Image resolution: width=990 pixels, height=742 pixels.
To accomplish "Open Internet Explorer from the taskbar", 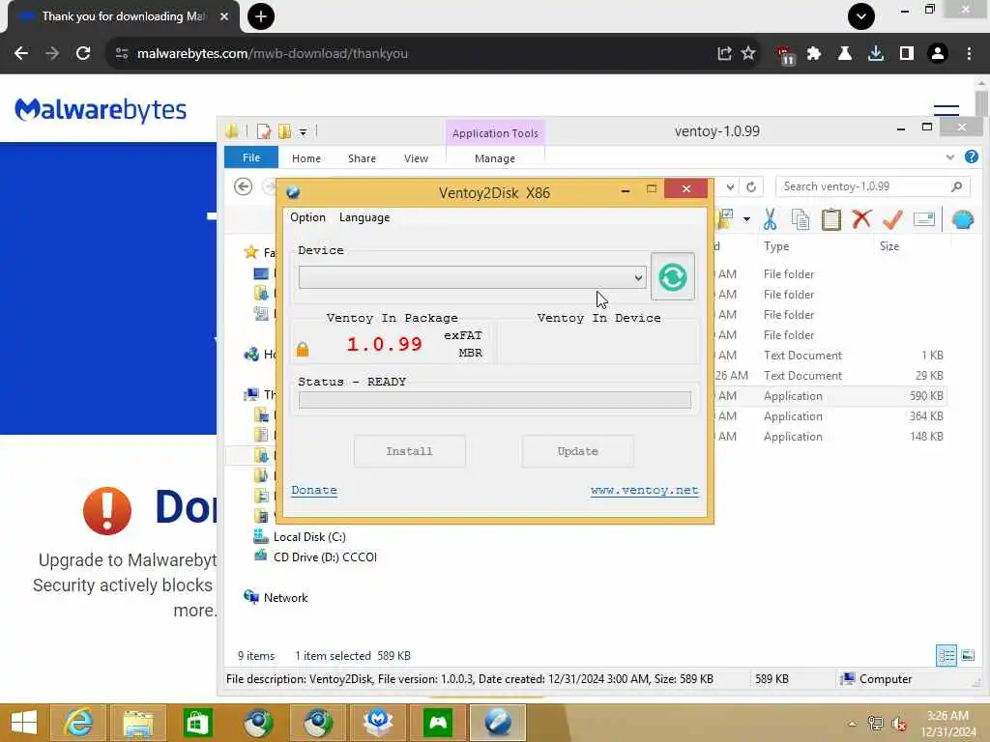I will [x=79, y=723].
